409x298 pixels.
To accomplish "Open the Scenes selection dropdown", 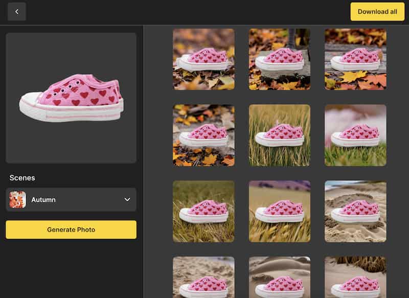I will pos(71,199).
